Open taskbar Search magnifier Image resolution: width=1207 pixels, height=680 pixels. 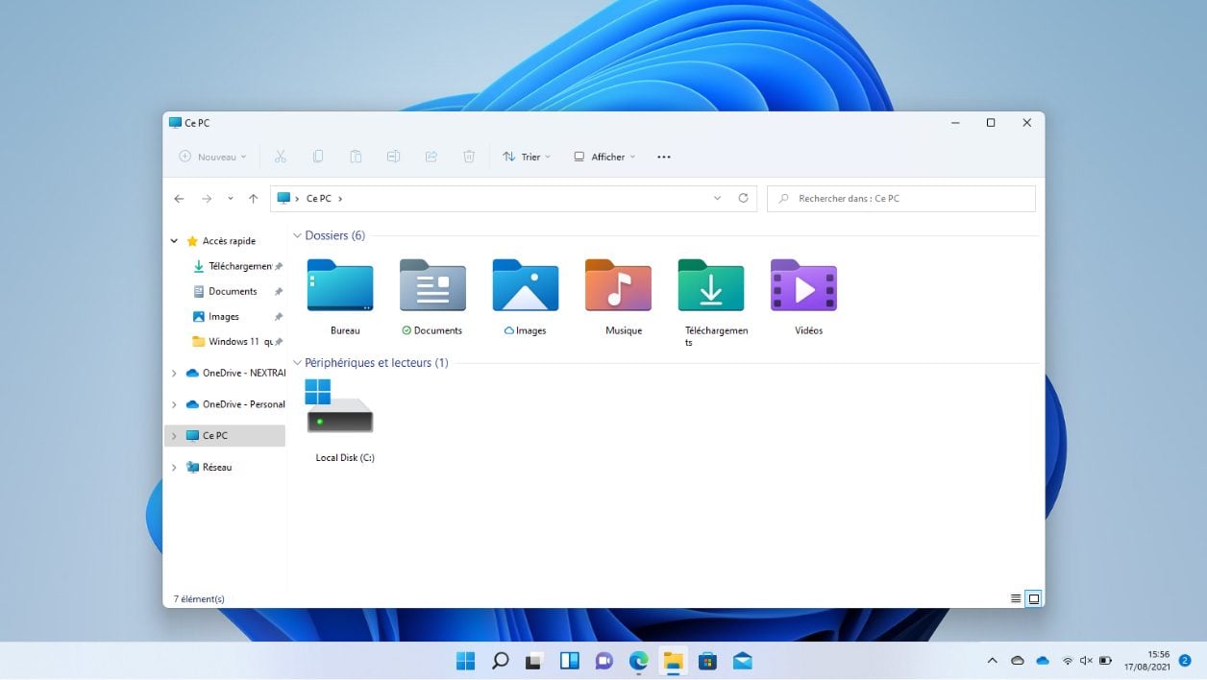500,661
